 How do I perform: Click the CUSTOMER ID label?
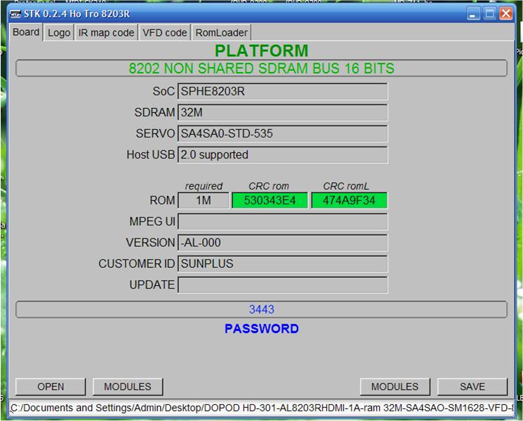[x=136, y=264]
